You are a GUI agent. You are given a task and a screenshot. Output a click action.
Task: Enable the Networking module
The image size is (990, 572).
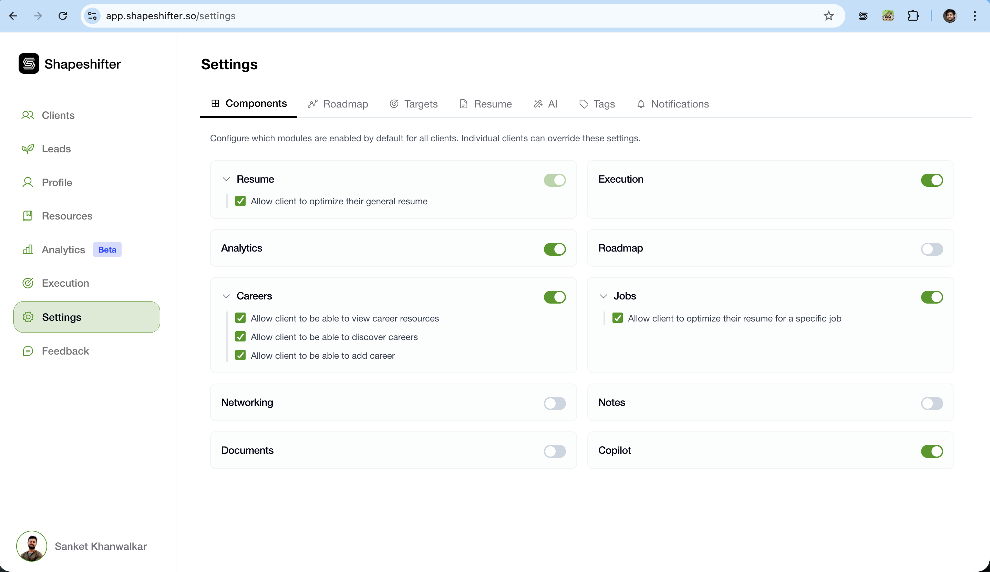point(555,403)
